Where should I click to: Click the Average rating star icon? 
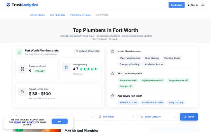66,67
